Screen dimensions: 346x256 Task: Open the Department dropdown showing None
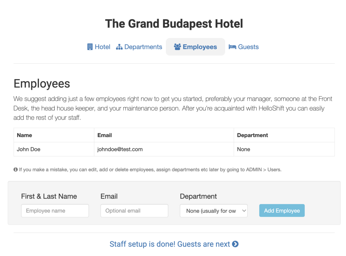click(x=214, y=211)
